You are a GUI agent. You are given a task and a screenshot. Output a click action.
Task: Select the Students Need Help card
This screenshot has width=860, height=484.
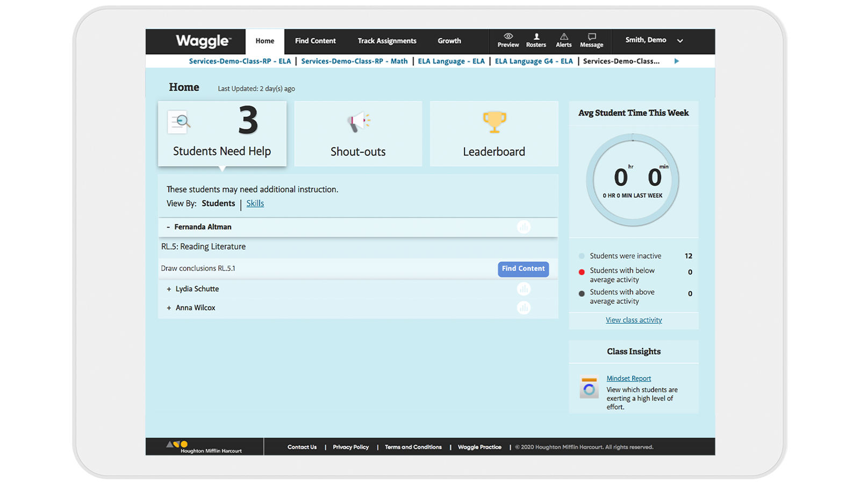(222, 134)
